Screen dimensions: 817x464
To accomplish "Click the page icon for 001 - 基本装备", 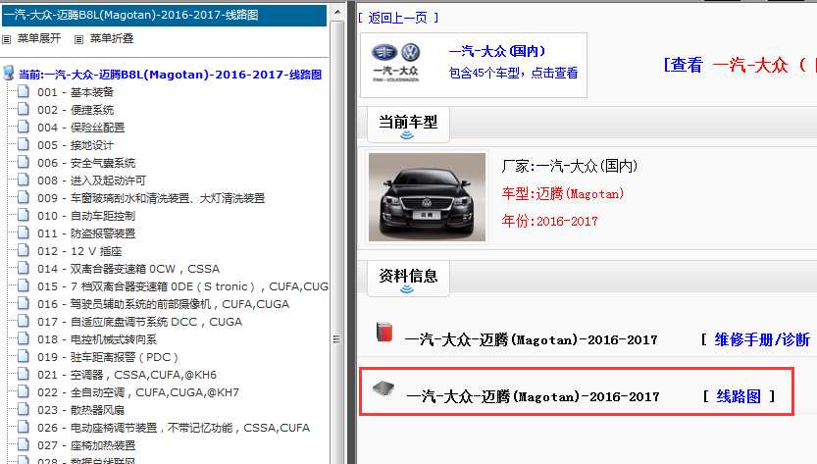I will (x=23, y=92).
